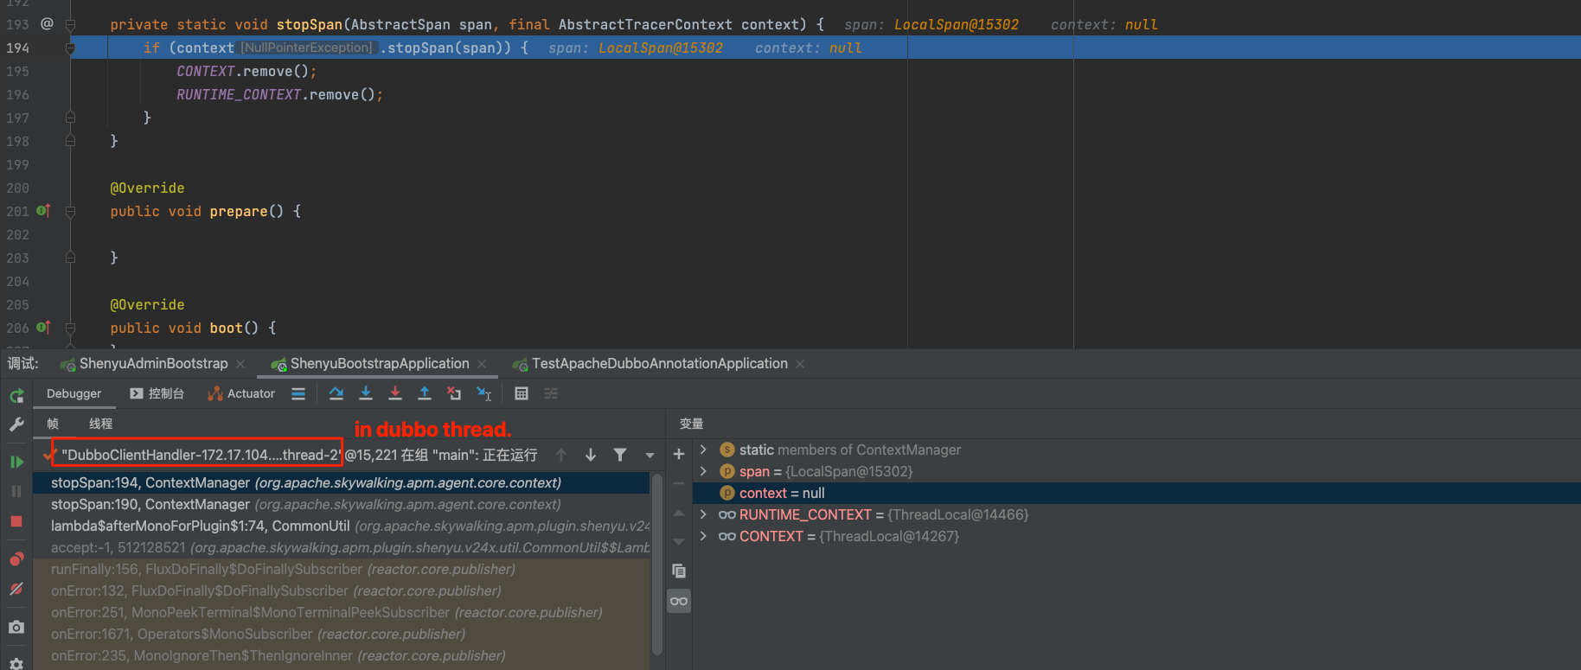Image resolution: width=1581 pixels, height=670 pixels.
Task: Click the Rerun debug session icon
Action: 16,396
